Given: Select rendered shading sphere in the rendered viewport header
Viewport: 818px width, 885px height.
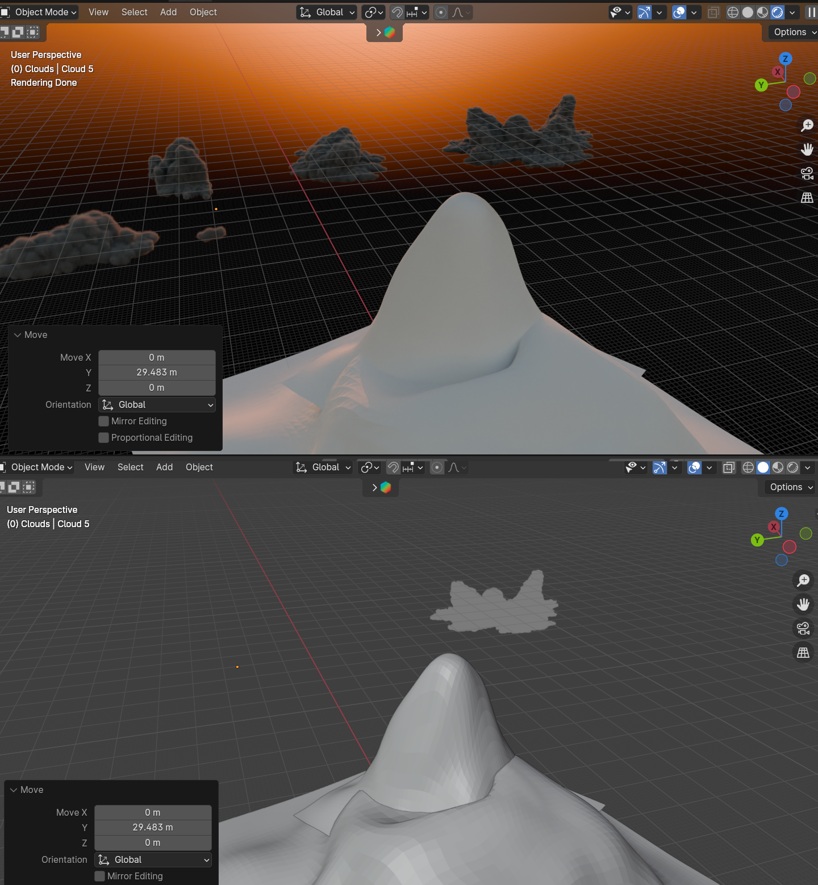Looking at the screenshot, I should click(x=778, y=12).
